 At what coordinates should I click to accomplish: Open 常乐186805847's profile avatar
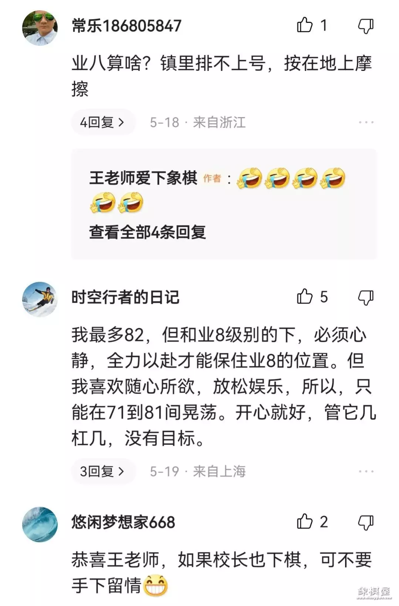point(40,28)
